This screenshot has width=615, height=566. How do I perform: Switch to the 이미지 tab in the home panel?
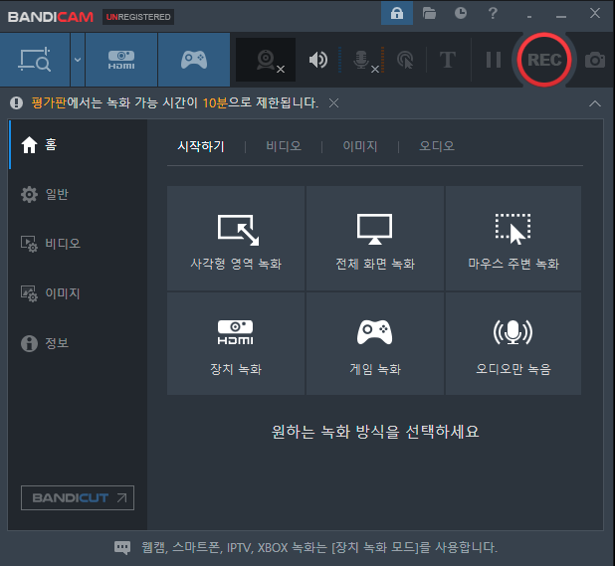(x=360, y=146)
